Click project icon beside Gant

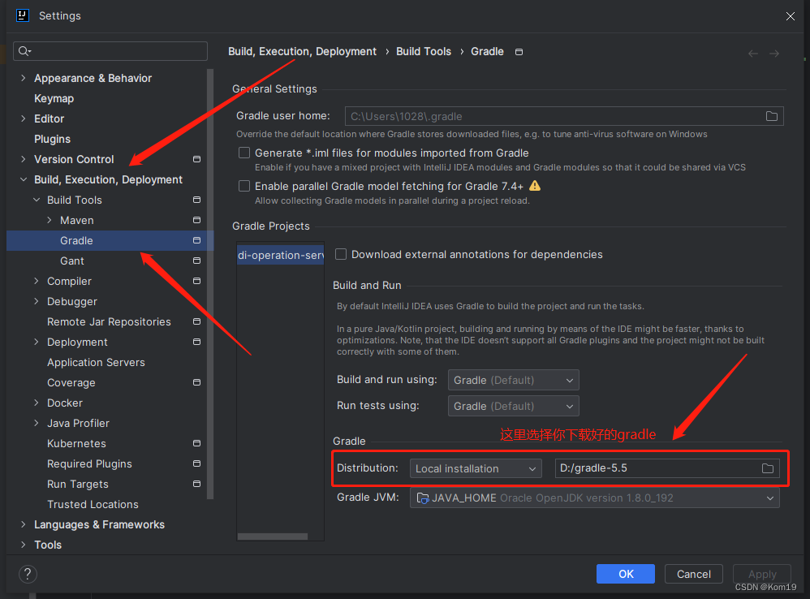tap(196, 261)
